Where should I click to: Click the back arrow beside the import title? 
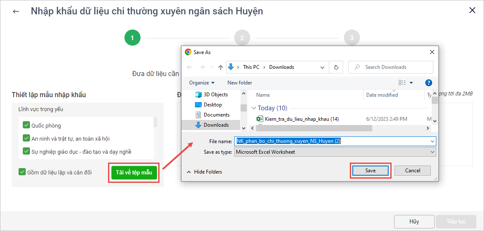pos(16,11)
